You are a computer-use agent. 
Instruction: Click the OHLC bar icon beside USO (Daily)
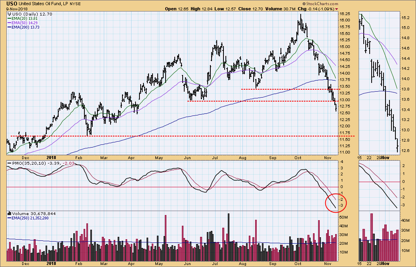[x=9, y=14]
